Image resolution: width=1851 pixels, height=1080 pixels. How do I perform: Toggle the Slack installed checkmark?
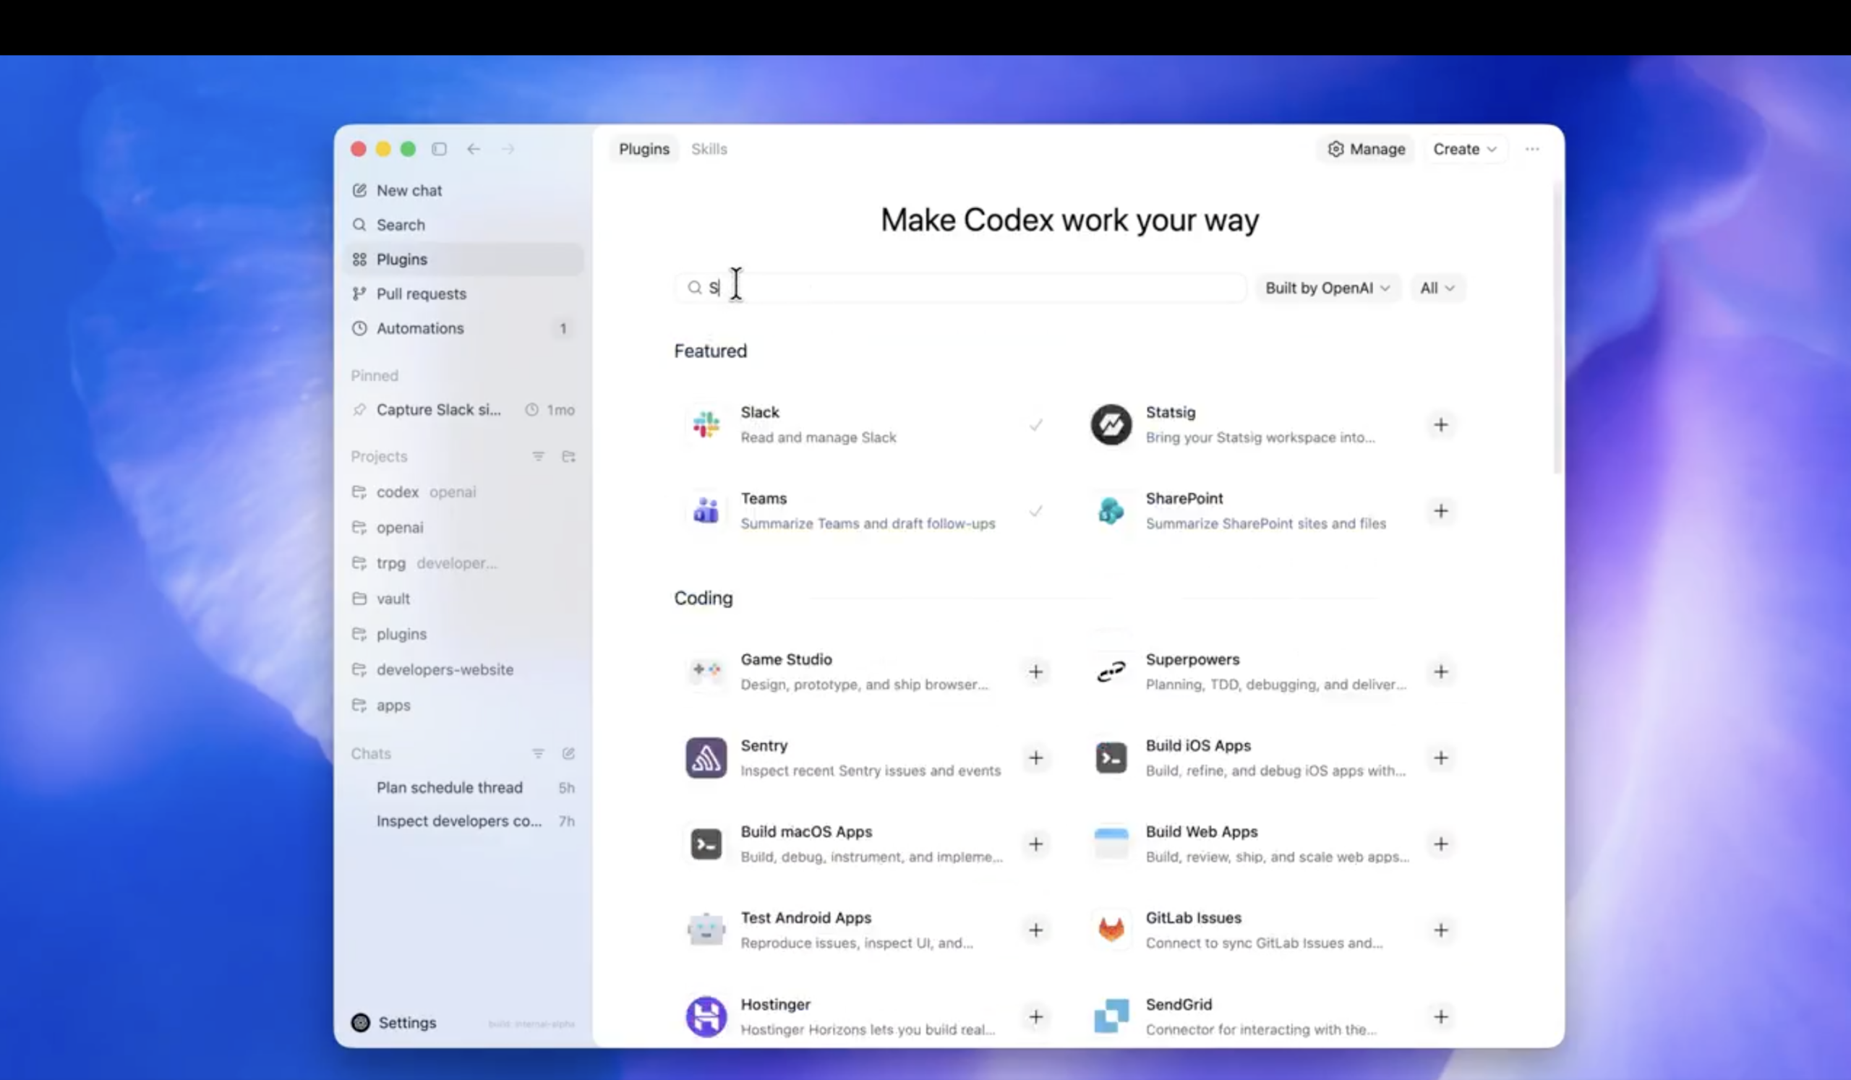[1035, 424]
